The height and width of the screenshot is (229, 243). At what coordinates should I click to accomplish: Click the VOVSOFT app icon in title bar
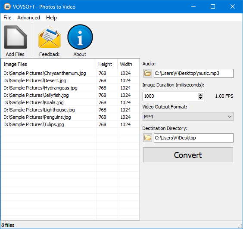(x=7, y=6)
